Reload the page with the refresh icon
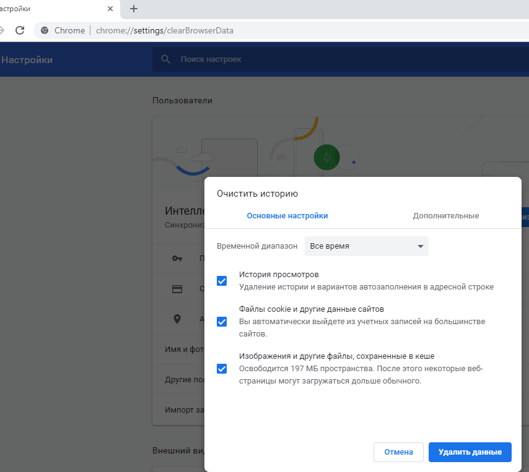 pyautogui.click(x=20, y=30)
